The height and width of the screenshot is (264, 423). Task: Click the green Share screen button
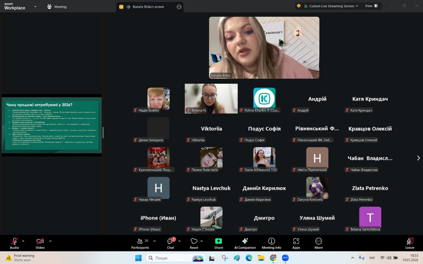click(x=218, y=243)
